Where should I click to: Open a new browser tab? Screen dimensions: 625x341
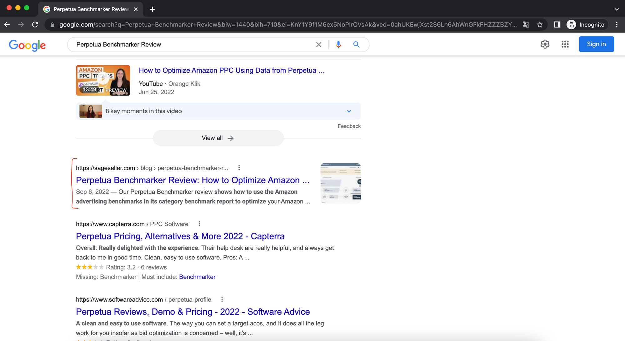(152, 9)
